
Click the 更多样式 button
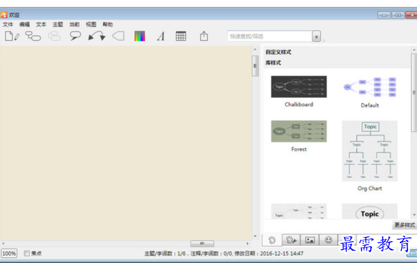point(404,225)
